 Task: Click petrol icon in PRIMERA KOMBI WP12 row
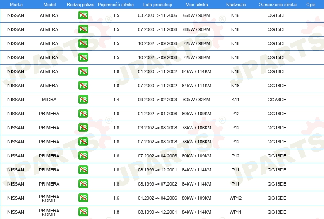83,198
